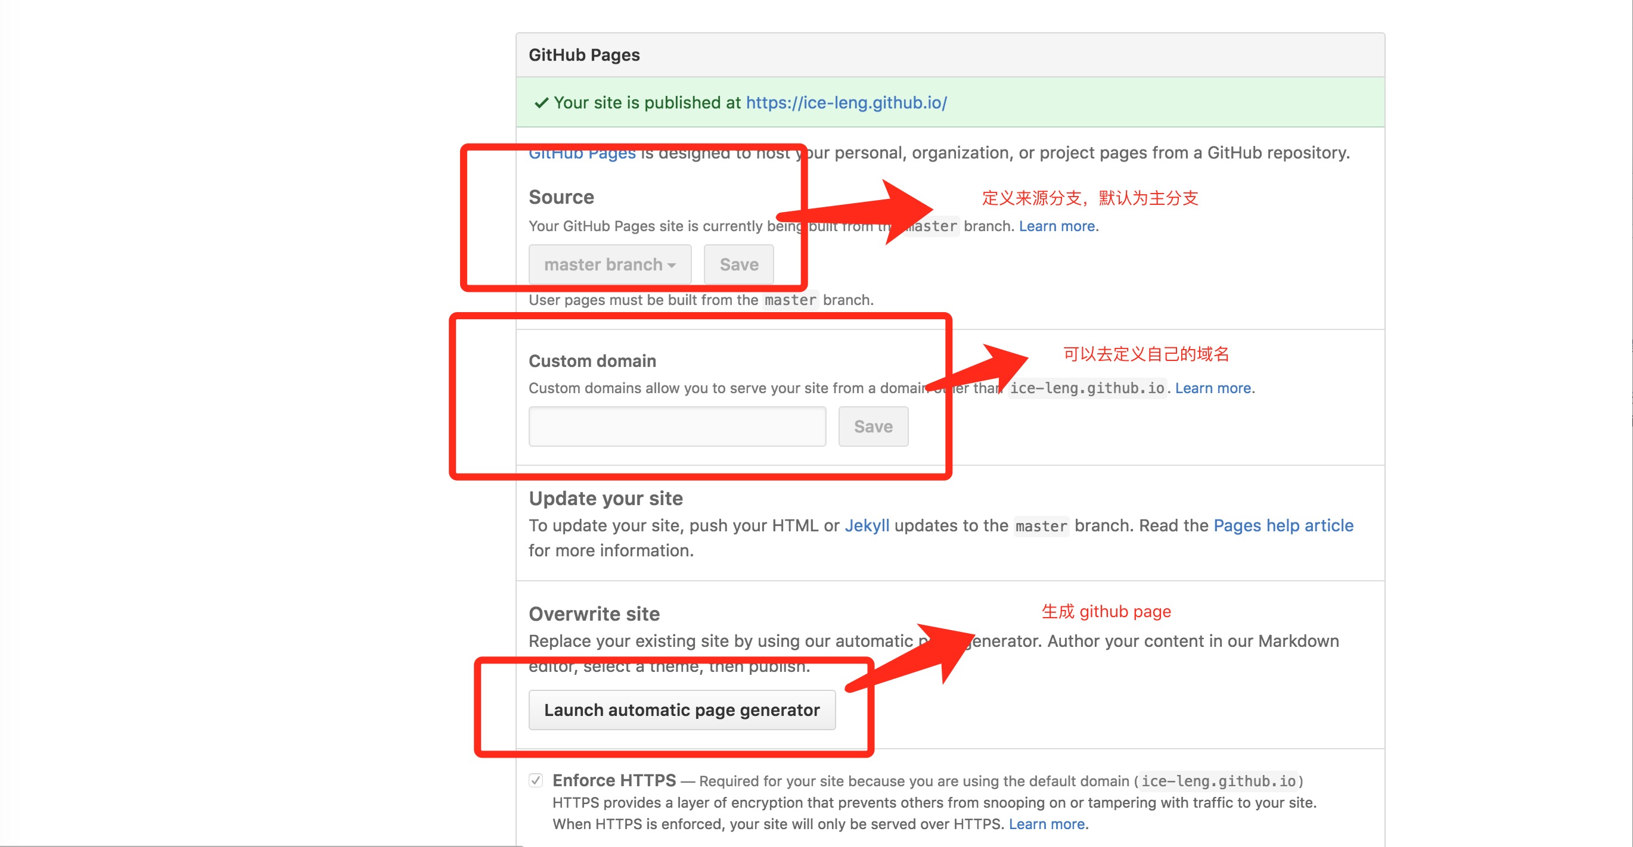Click the Overwrite site heading
Image resolution: width=1633 pixels, height=847 pixels.
coord(594,614)
